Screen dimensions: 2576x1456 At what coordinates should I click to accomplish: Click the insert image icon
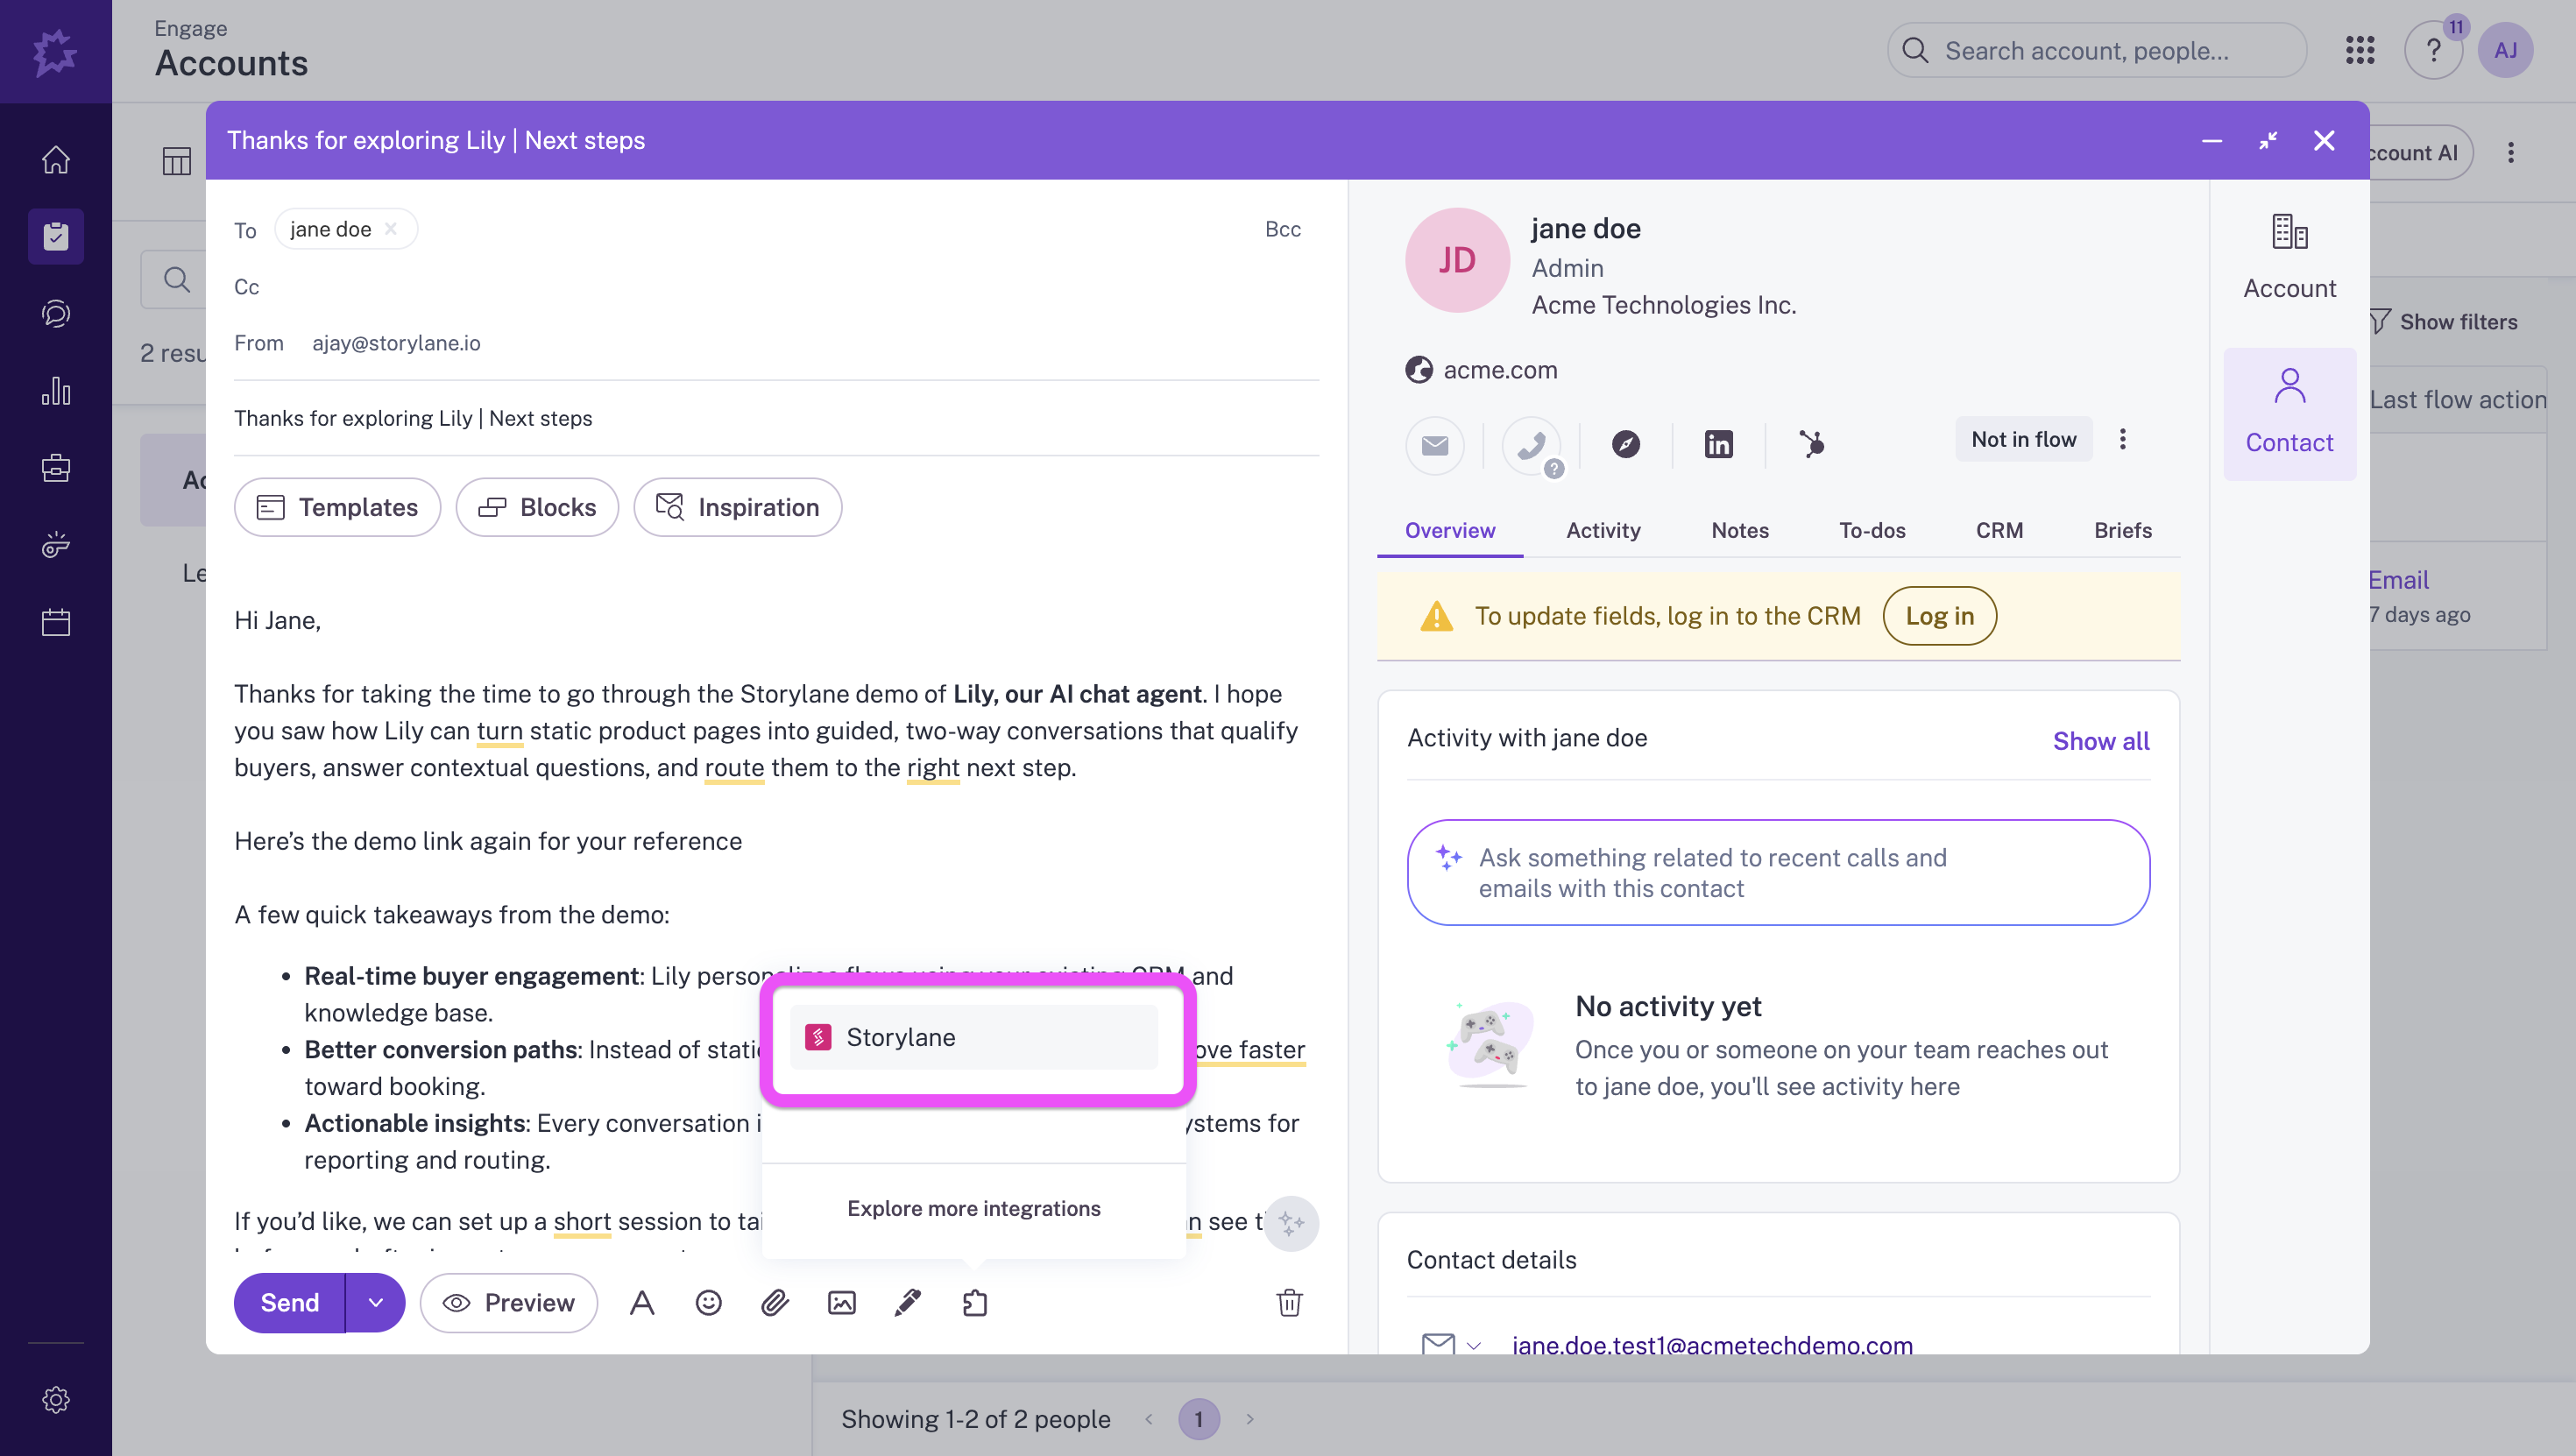click(x=841, y=1303)
